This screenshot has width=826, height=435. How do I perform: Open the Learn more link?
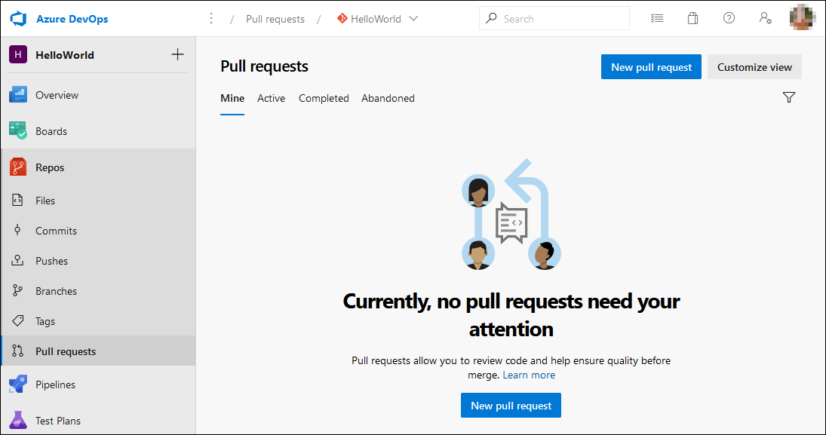coord(529,375)
